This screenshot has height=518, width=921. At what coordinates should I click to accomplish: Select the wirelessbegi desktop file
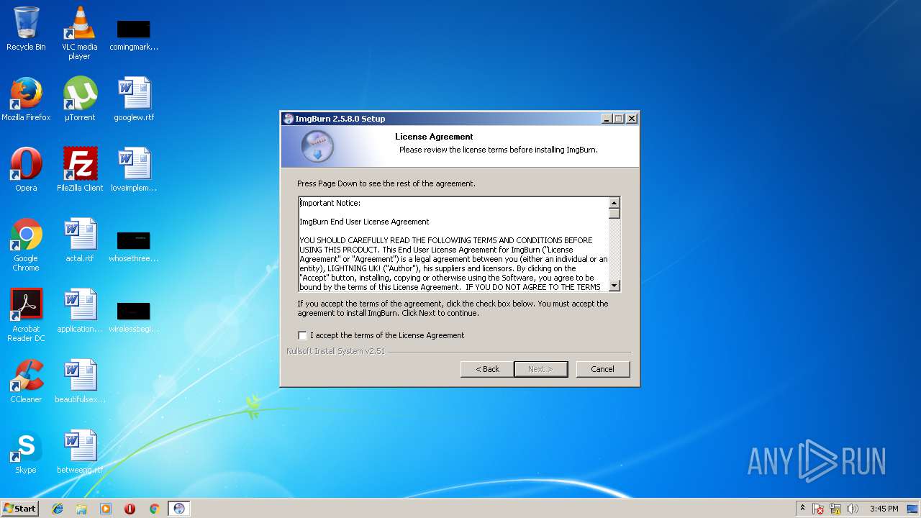point(133,317)
